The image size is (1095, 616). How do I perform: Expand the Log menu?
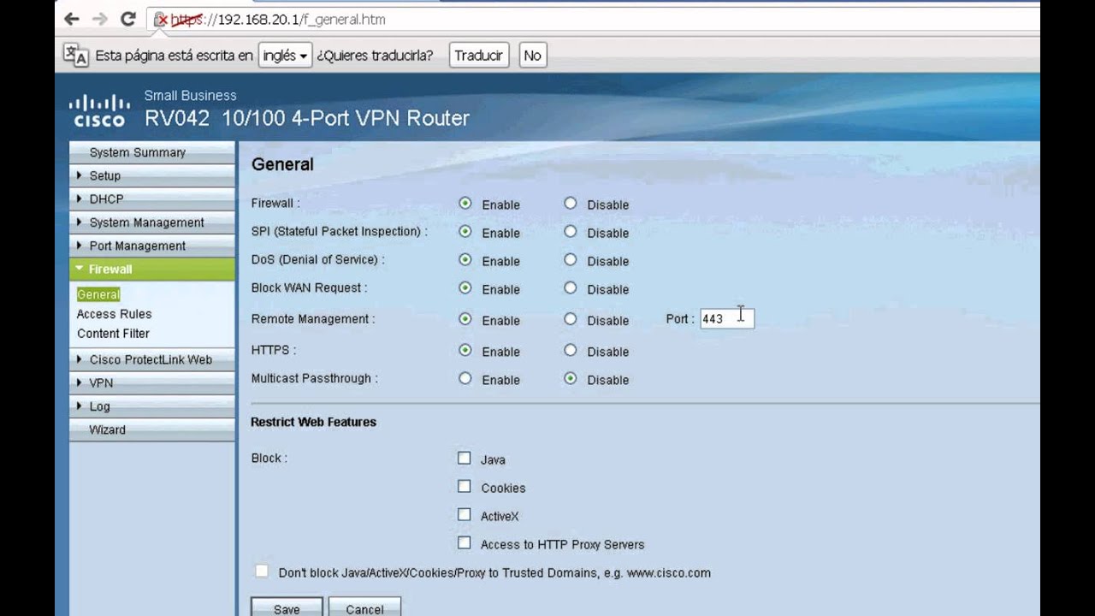click(x=151, y=406)
